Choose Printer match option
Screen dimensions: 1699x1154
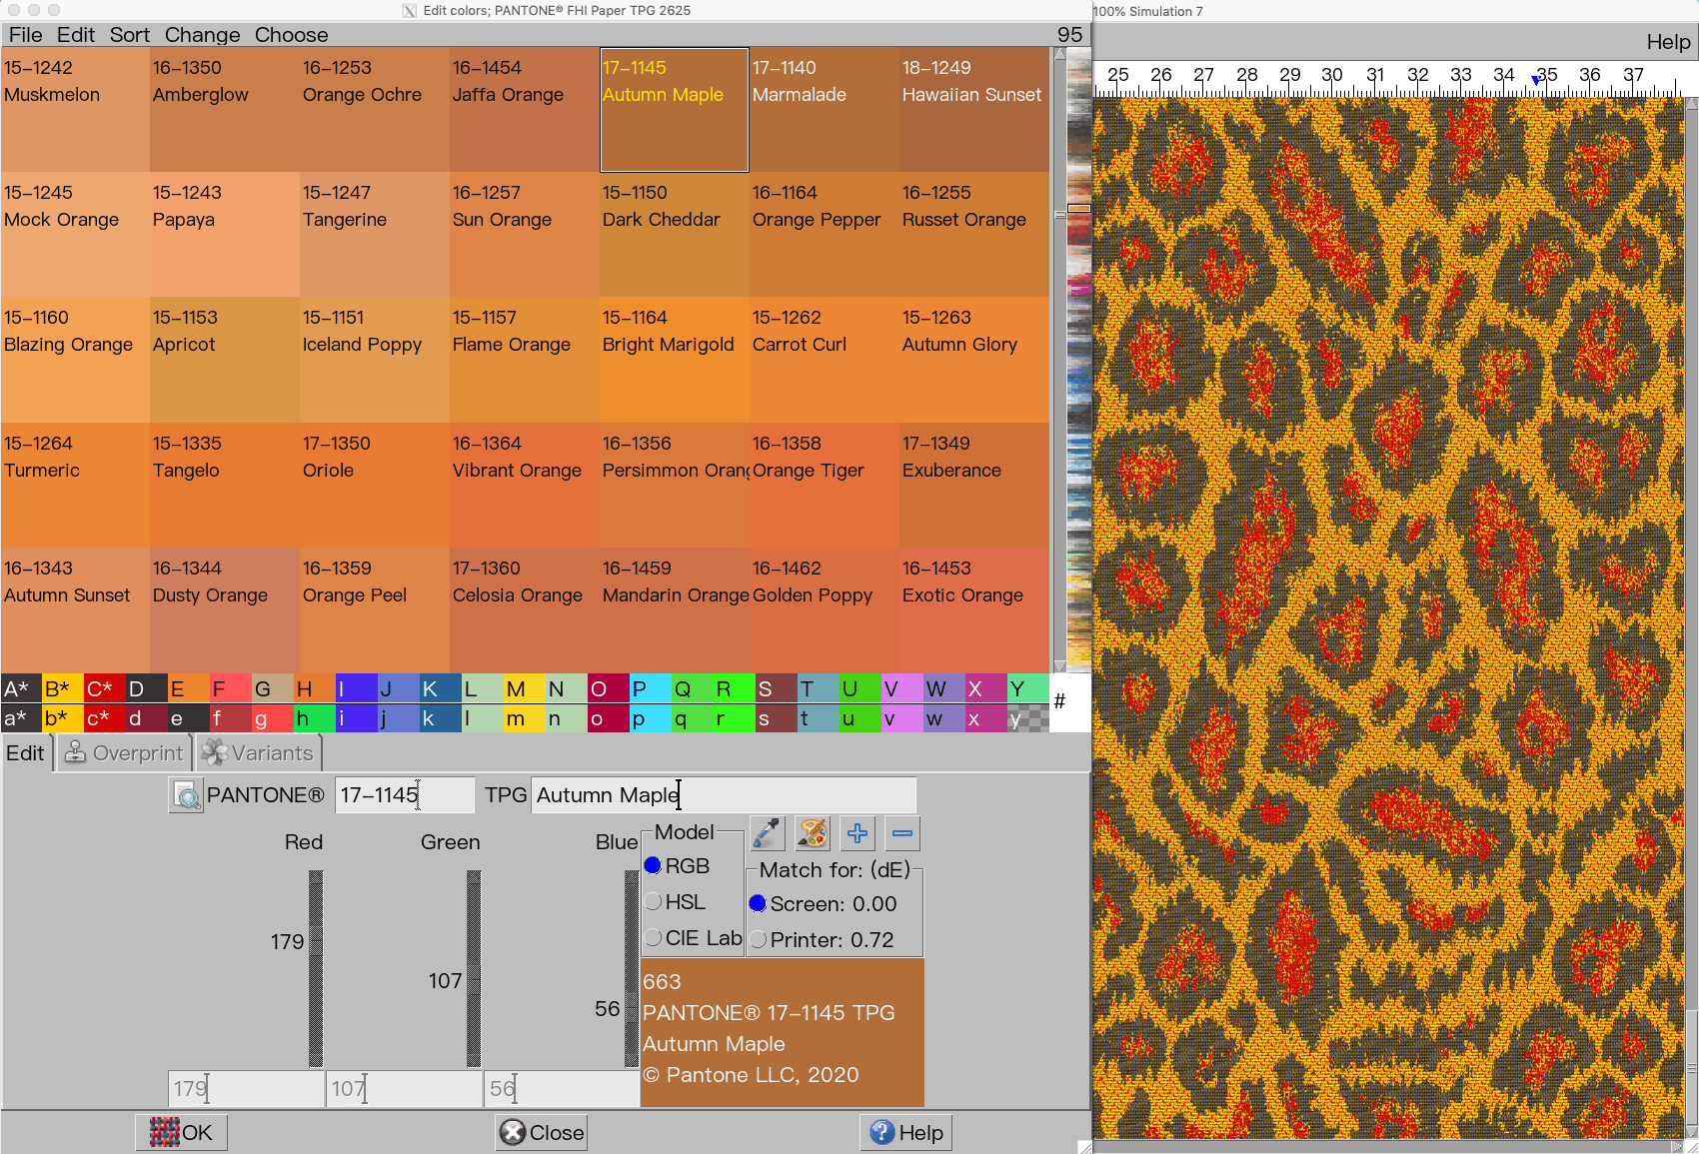822,940
